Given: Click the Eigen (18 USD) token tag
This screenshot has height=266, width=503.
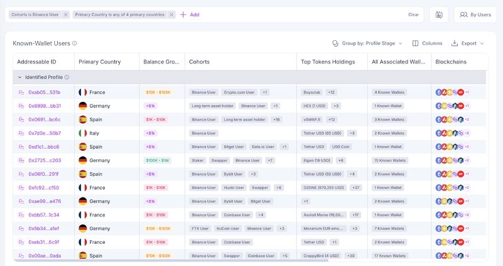Looking at the screenshot, I should (317, 160).
